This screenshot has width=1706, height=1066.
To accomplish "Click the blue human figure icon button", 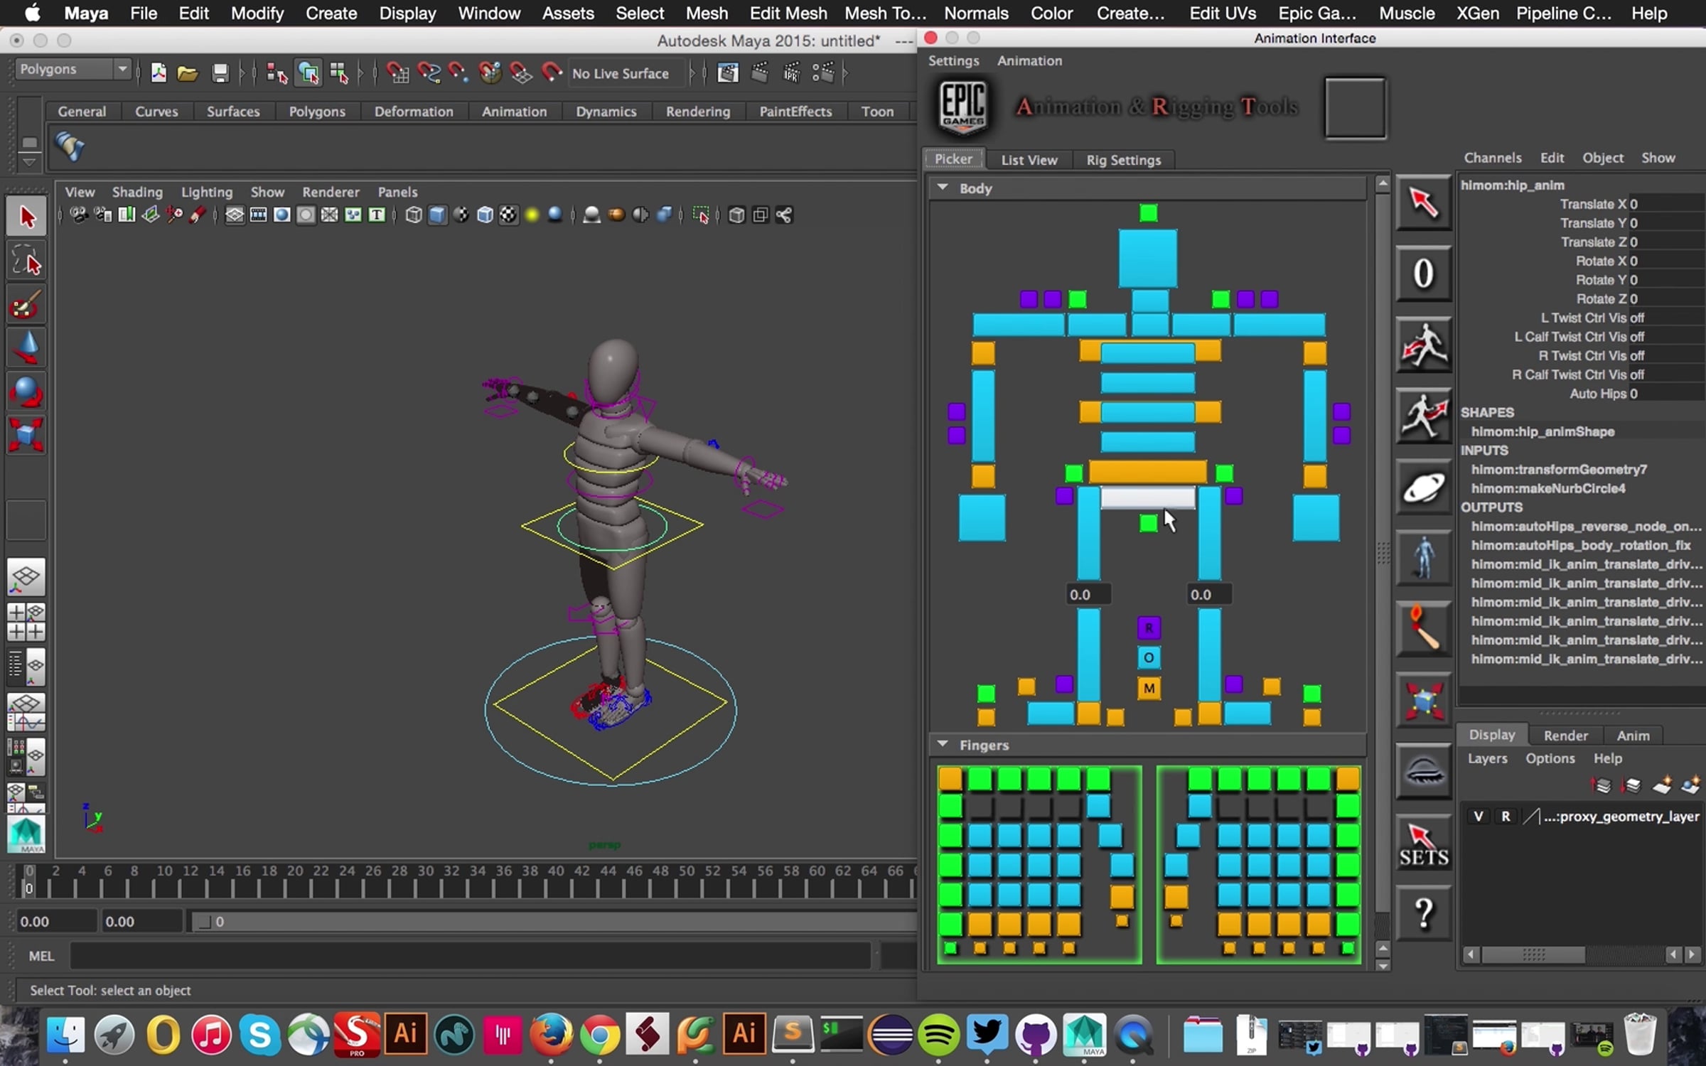I will [1423, 558].
